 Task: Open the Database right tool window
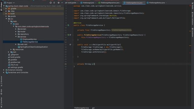192,32
